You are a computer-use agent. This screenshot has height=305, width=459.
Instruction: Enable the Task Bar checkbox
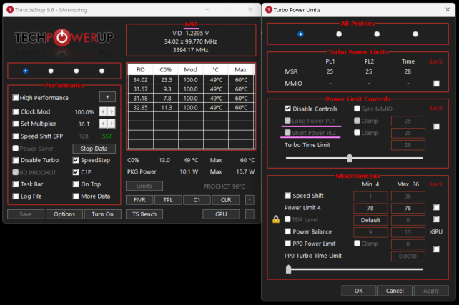16,184
